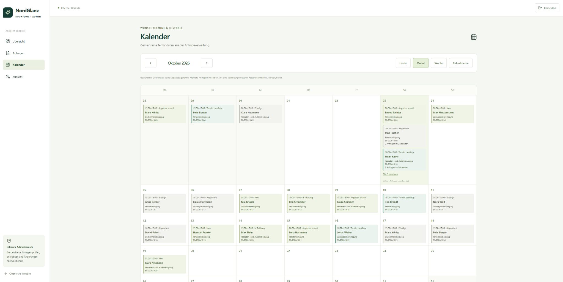Go to the next month
This screenshot has width=563, height=282.
(x=207, y=63)
